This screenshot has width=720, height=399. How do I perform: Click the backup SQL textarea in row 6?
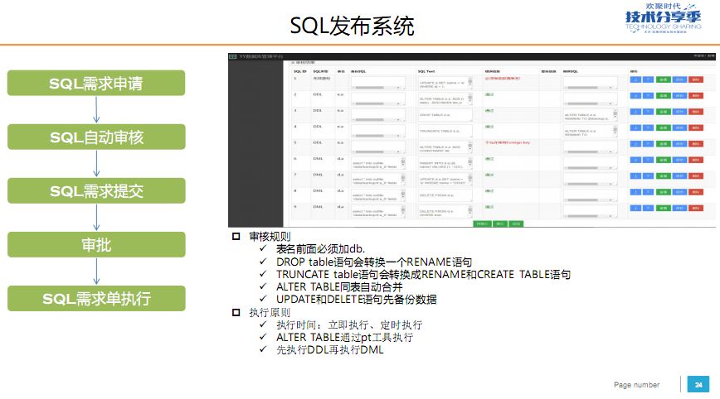click(378, 164)
